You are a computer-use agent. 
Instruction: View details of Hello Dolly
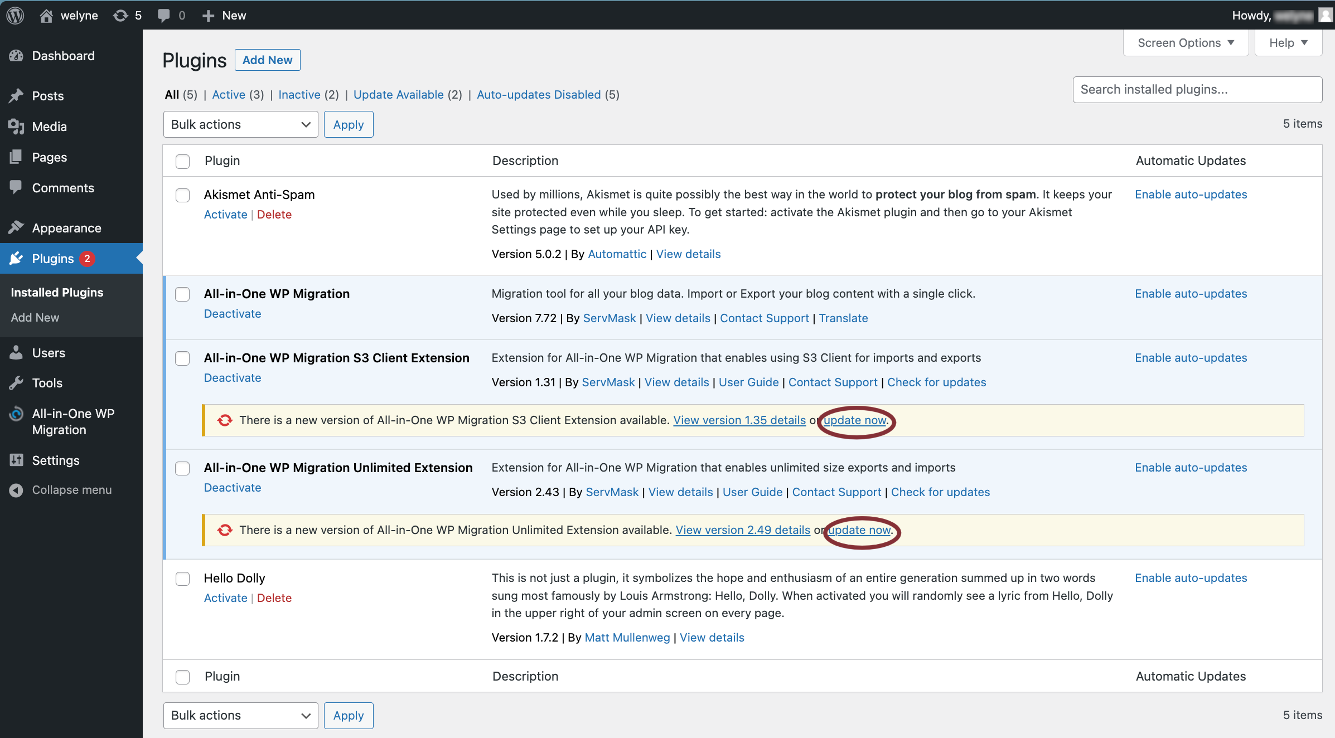point(712,638)
